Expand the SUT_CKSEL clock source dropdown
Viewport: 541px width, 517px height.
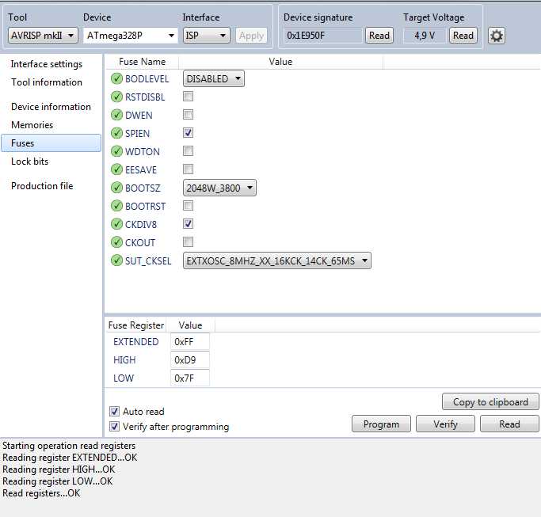tap(277, 260)
